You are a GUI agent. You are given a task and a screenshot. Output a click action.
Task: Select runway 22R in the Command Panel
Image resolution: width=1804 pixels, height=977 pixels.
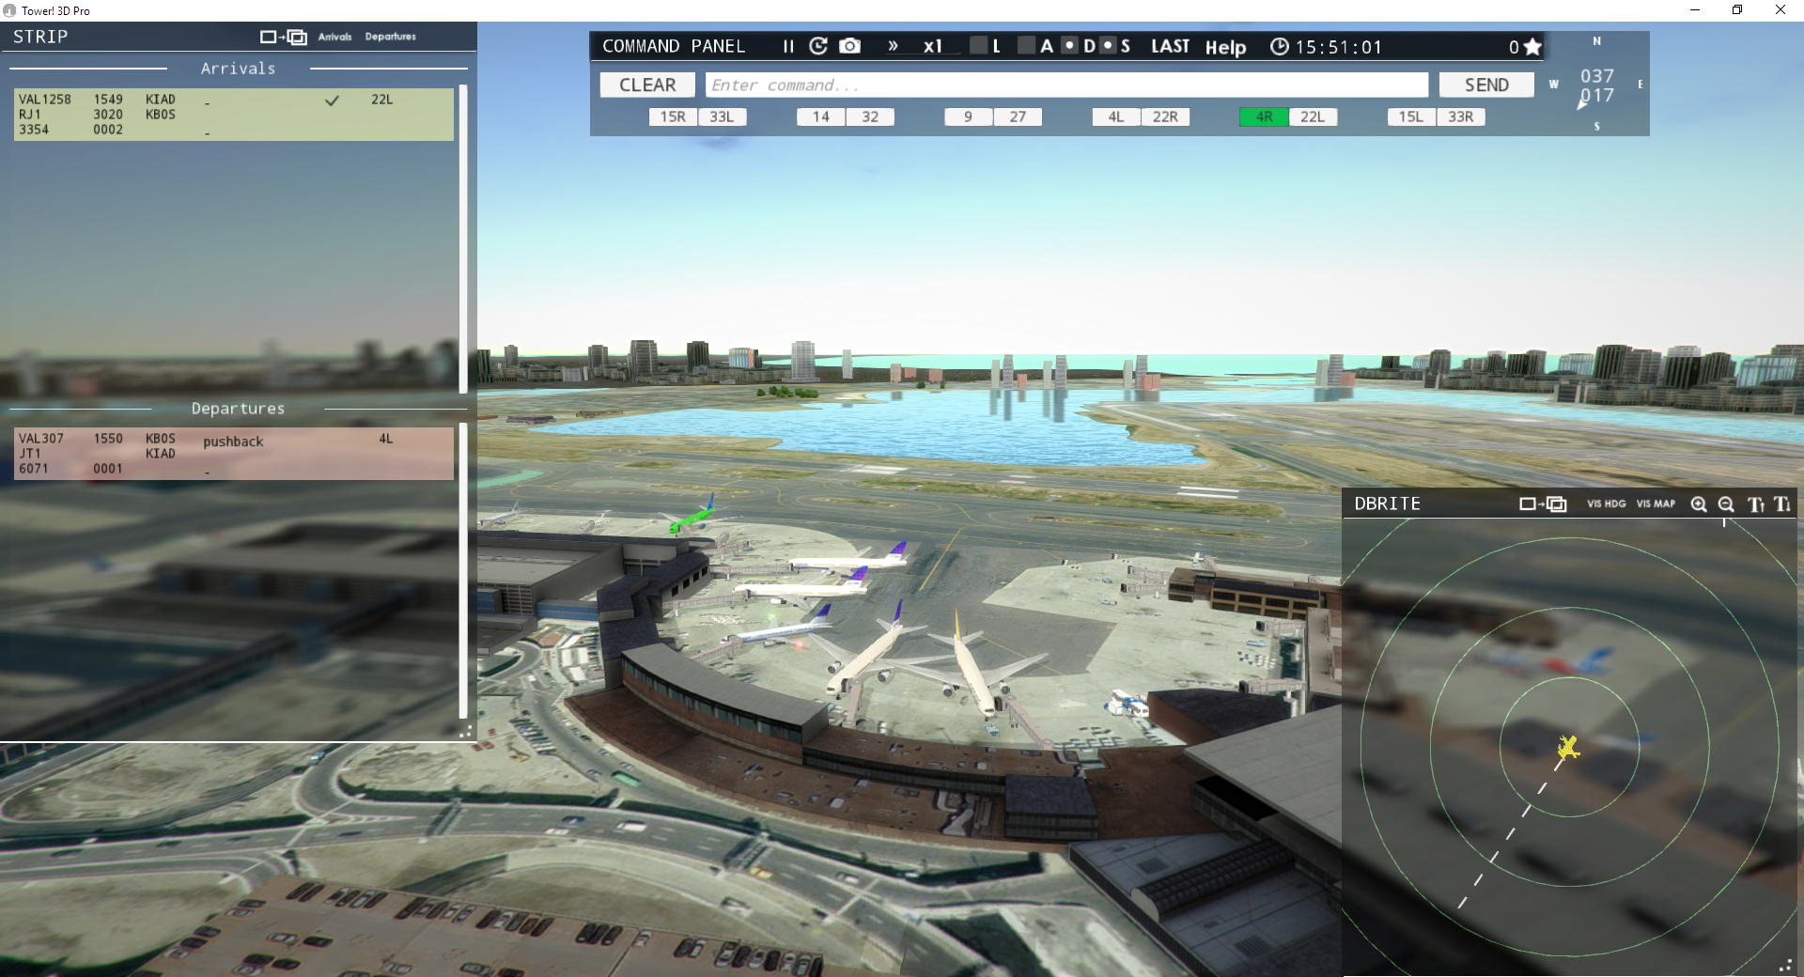1165,116
